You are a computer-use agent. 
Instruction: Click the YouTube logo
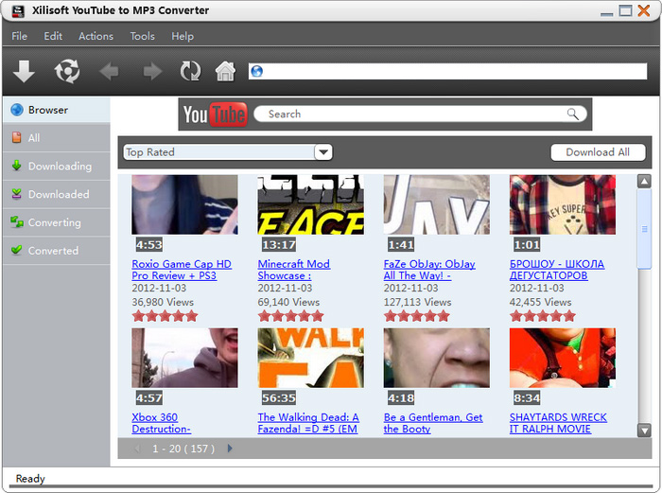coord(215,114)
